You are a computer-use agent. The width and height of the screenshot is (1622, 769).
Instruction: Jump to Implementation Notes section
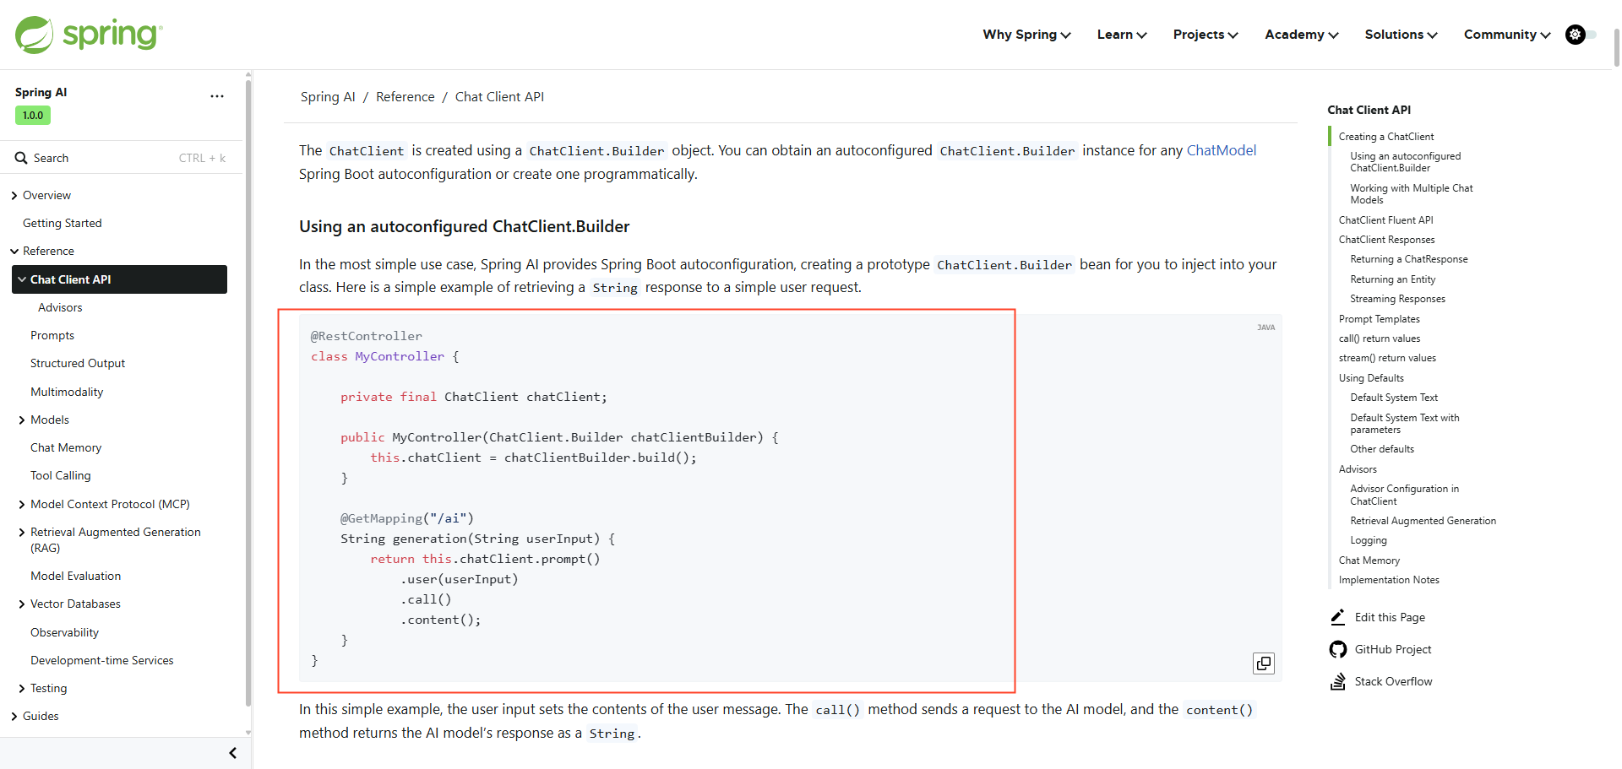[1389, 580]
